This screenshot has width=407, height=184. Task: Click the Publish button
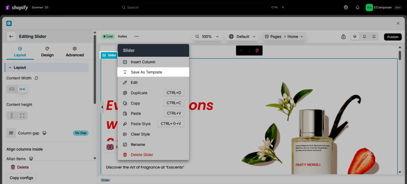point(393,37)
